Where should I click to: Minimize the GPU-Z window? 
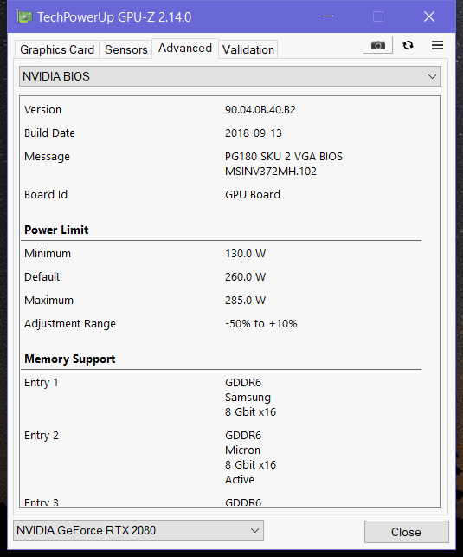tap(328, 16)
